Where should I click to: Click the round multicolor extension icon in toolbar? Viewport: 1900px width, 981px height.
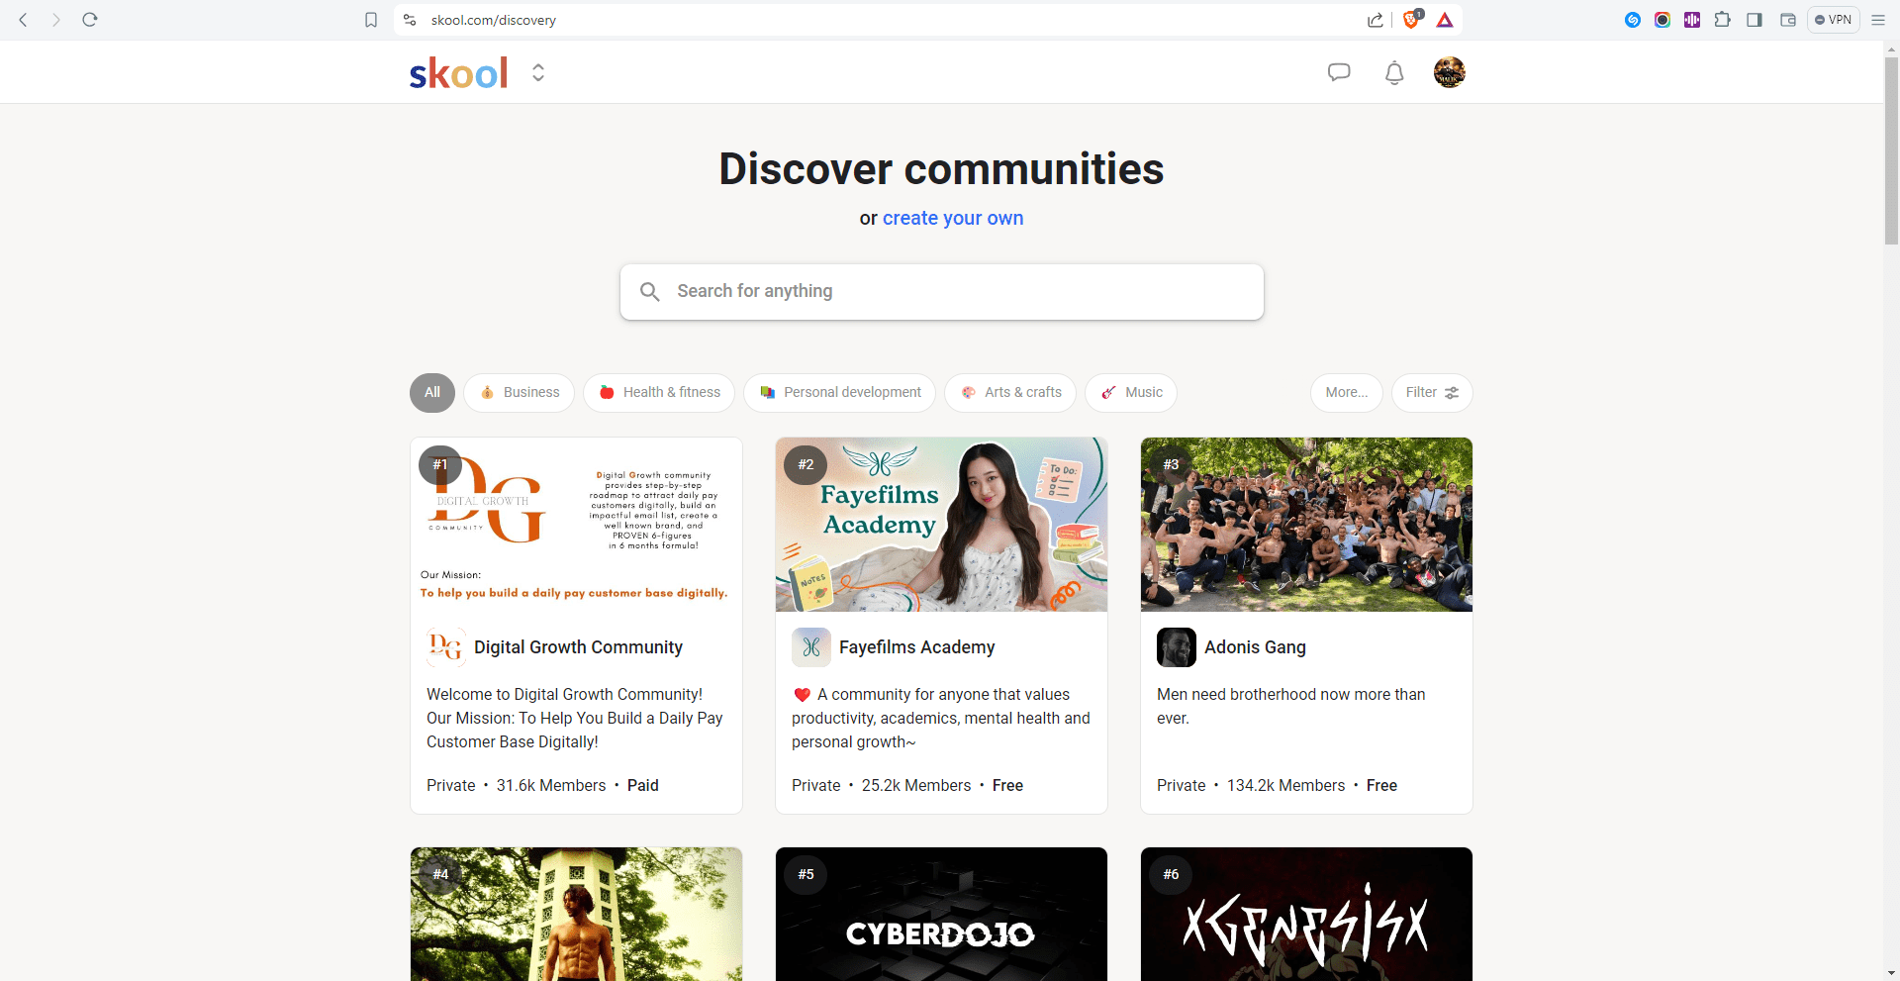point(1662,20)
